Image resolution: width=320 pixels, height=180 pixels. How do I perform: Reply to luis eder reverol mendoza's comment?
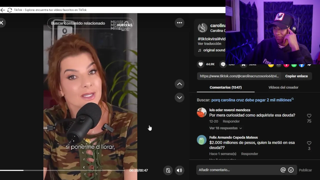(231, 121)
